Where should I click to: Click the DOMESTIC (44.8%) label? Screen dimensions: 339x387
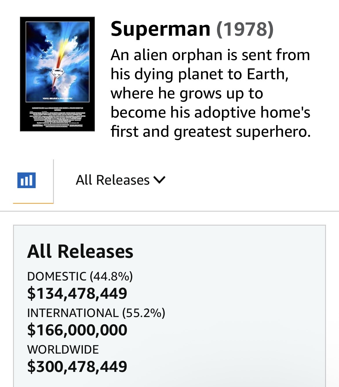[80, 276]
